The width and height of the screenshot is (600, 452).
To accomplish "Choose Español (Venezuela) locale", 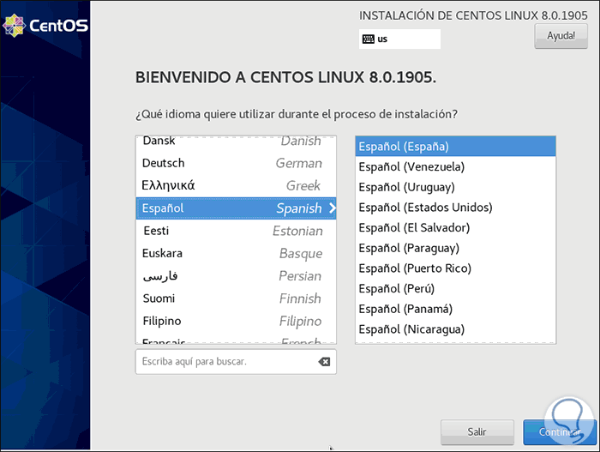I will click(x=455, y=166).
